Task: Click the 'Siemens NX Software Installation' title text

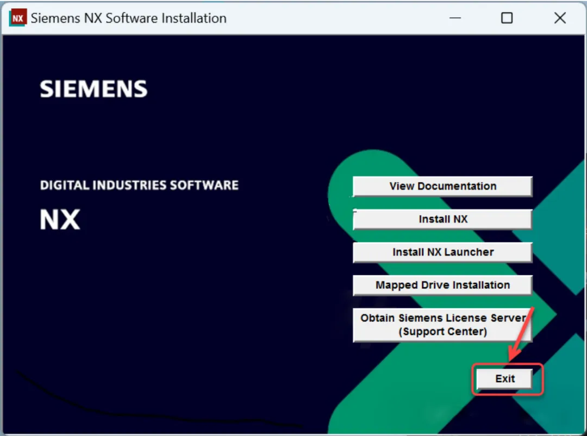Action: [128, 18]
